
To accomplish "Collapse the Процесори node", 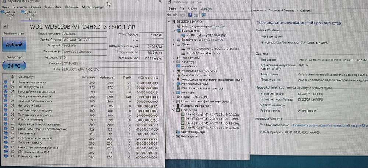I will (174, 110).
